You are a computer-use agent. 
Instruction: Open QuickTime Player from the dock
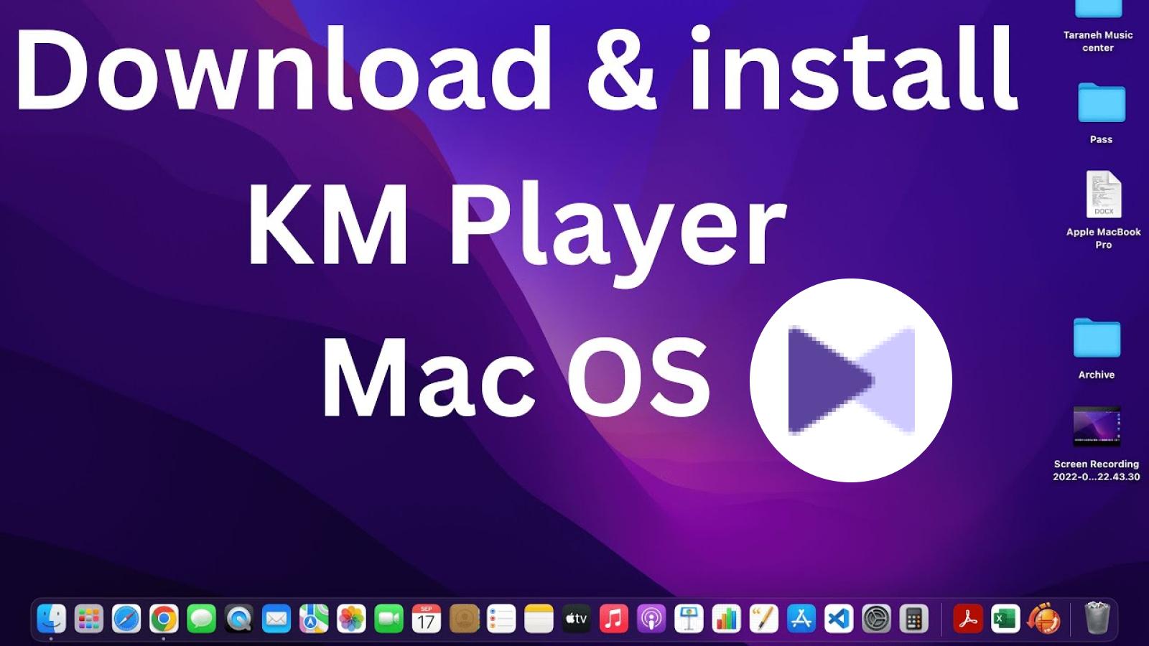[x=238, y=619]
